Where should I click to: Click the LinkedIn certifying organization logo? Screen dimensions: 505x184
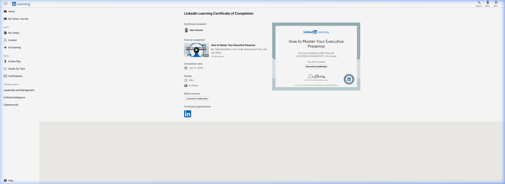click(188, 114)
